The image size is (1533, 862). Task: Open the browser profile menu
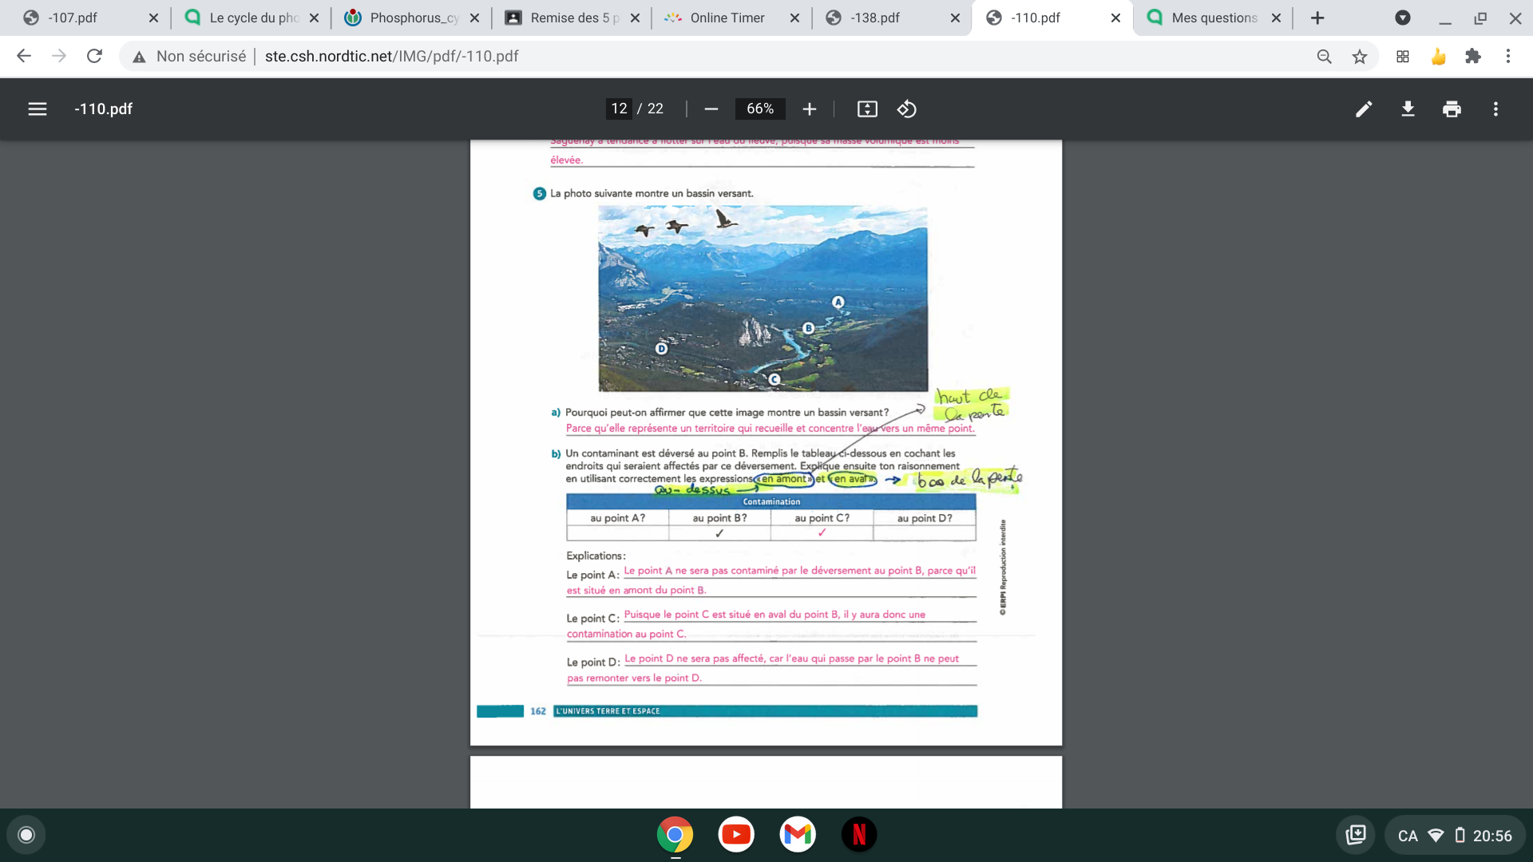[x=1404, y=18]
